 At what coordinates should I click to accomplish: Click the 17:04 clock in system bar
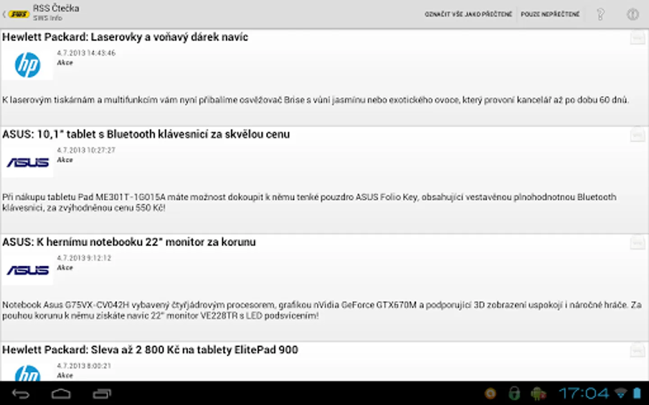(x=583, y=394)
